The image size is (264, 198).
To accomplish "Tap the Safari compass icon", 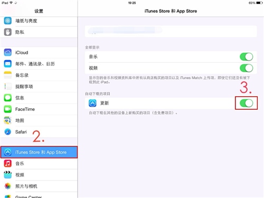I will pyautogui.click(x=8, y=132).
